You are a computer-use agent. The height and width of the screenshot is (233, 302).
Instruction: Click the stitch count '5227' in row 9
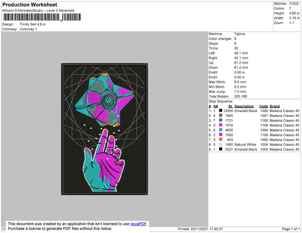229,149
